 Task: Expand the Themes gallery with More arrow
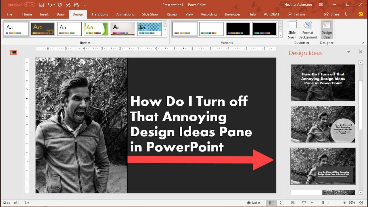(x=165, y=35)
